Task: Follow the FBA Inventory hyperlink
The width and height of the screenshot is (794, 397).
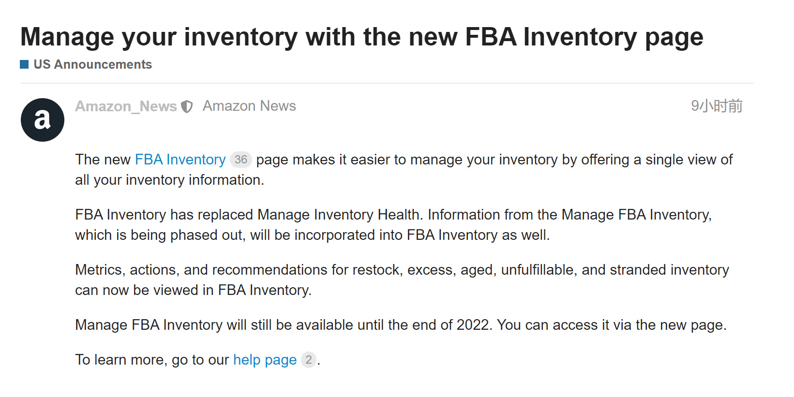Action: (180, 160)
